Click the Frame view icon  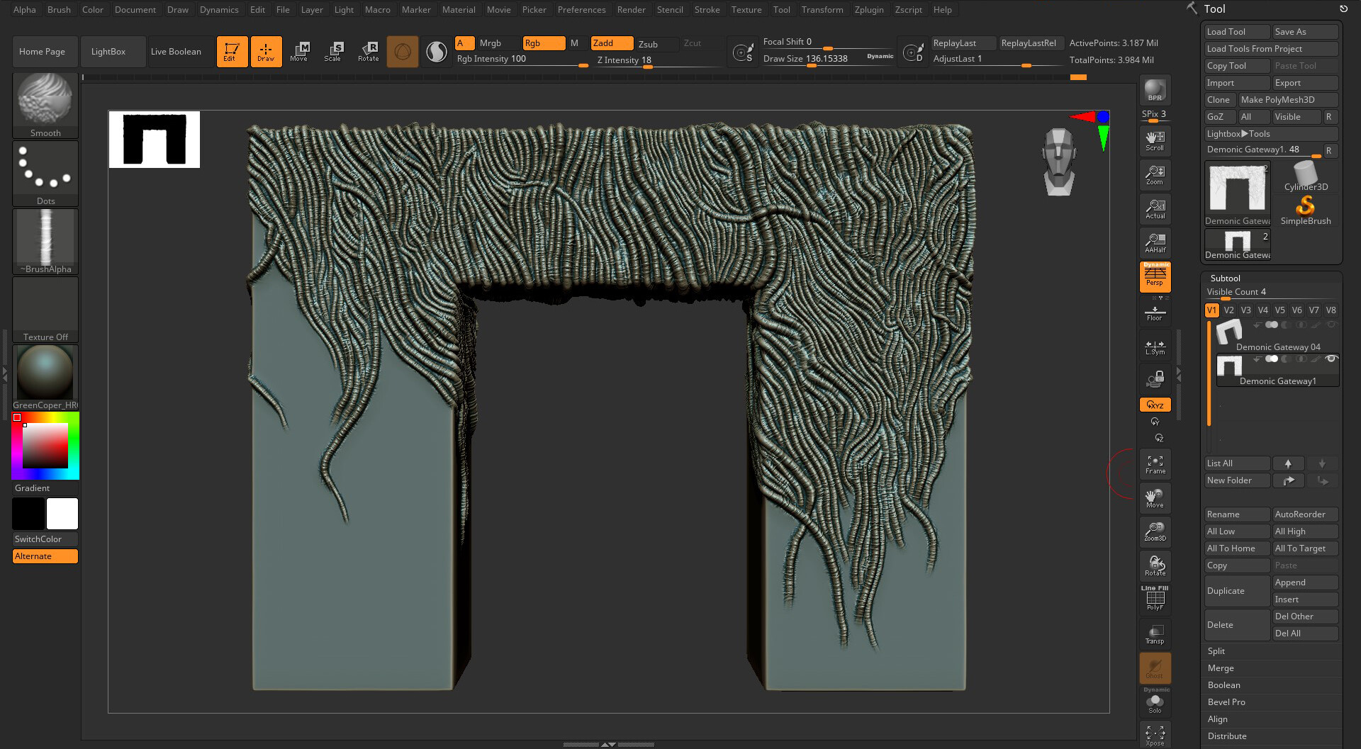[1155, 464]
